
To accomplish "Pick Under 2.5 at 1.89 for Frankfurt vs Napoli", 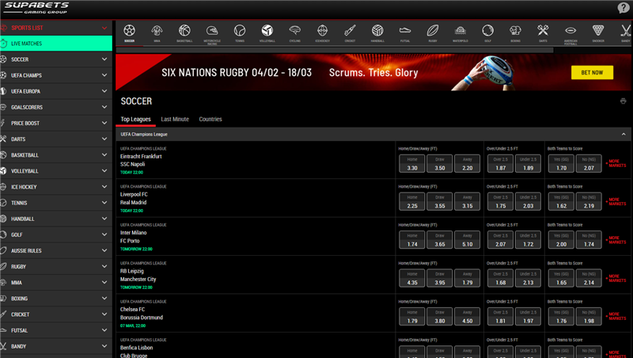I will pos(528,164).
